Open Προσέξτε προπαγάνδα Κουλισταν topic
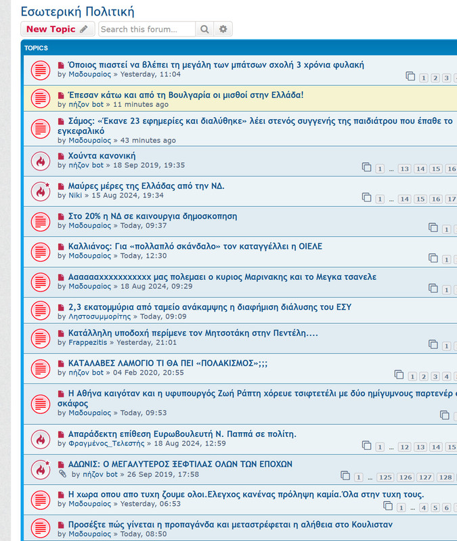This screenshot has height=541, width=457. [x=230, y=525]
